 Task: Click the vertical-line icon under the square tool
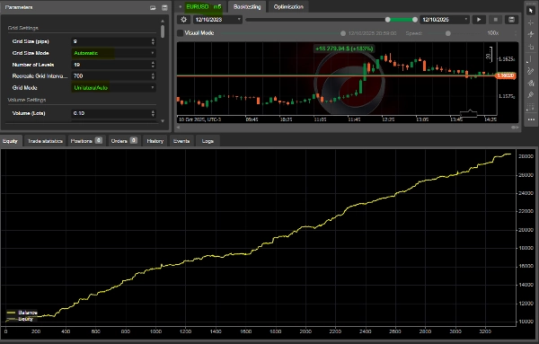(x=531, y=59)
